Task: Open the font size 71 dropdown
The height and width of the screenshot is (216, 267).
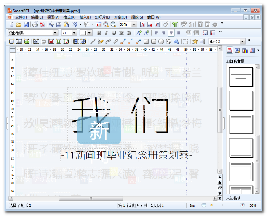Action: coord(74,33)
